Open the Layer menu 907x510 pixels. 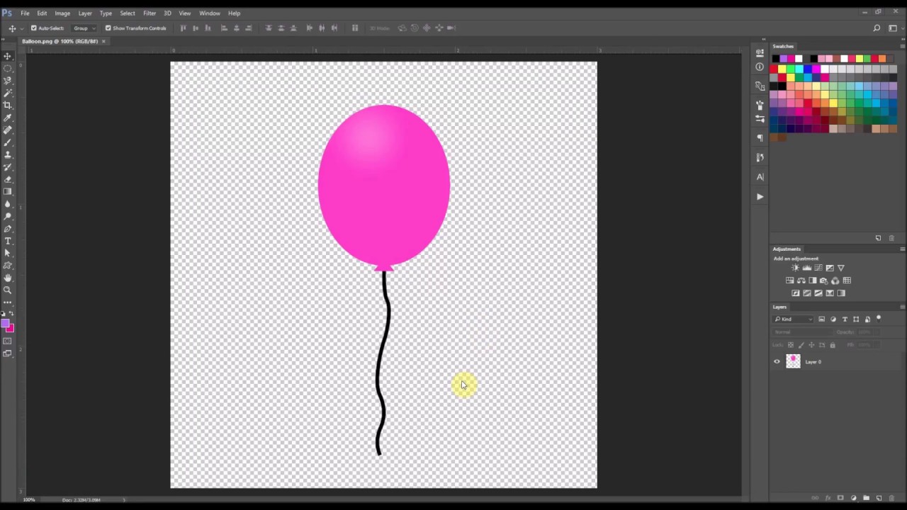pos(85,13)
